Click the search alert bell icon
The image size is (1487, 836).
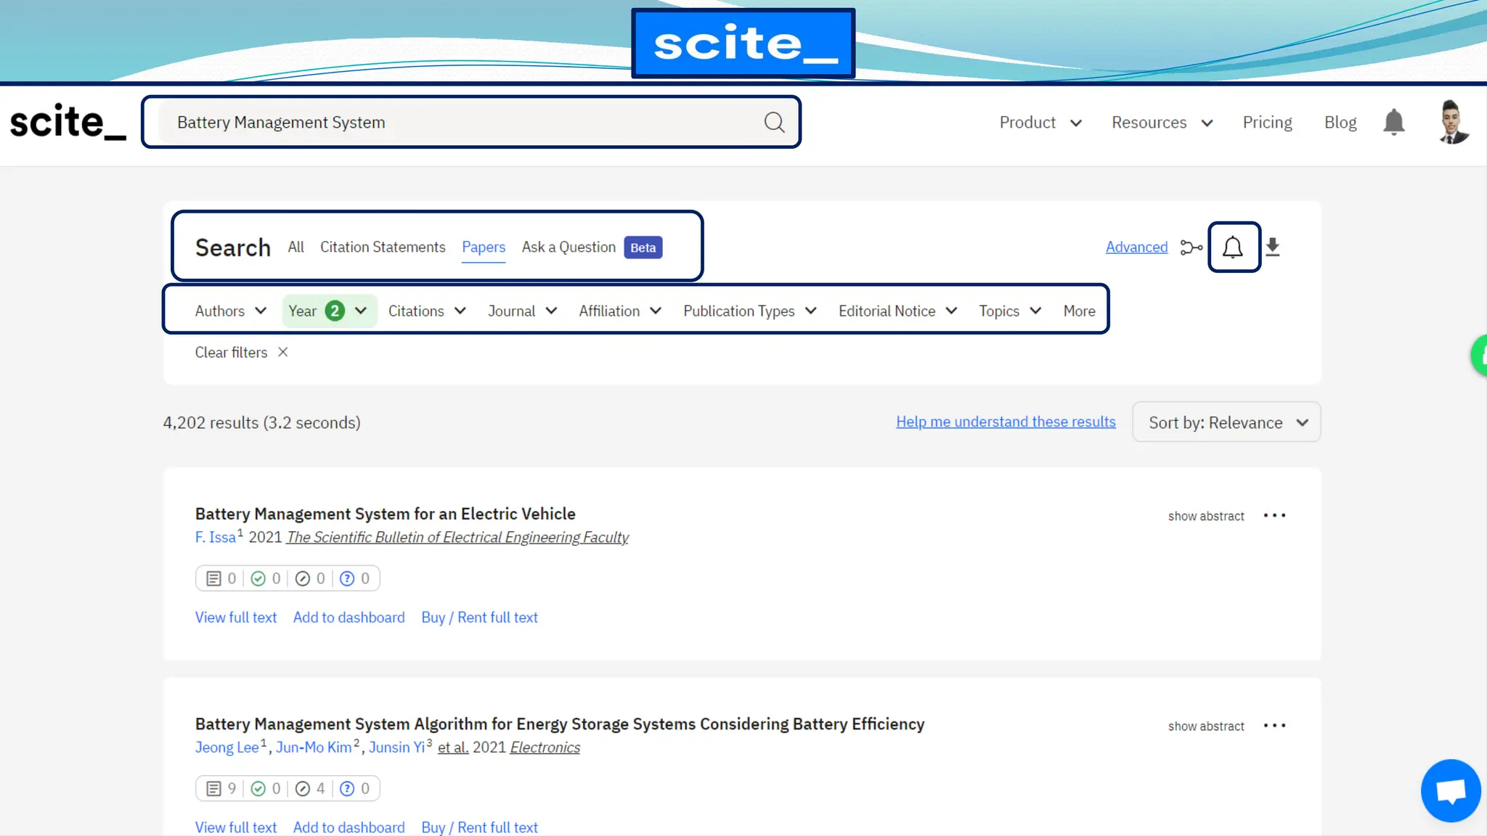coord(1233,247)
